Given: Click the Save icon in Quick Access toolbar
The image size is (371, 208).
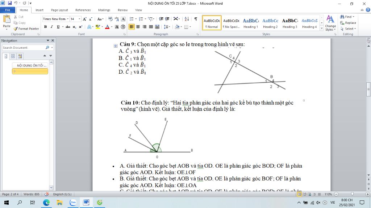Looking at the screenshot, I should 10,3.
